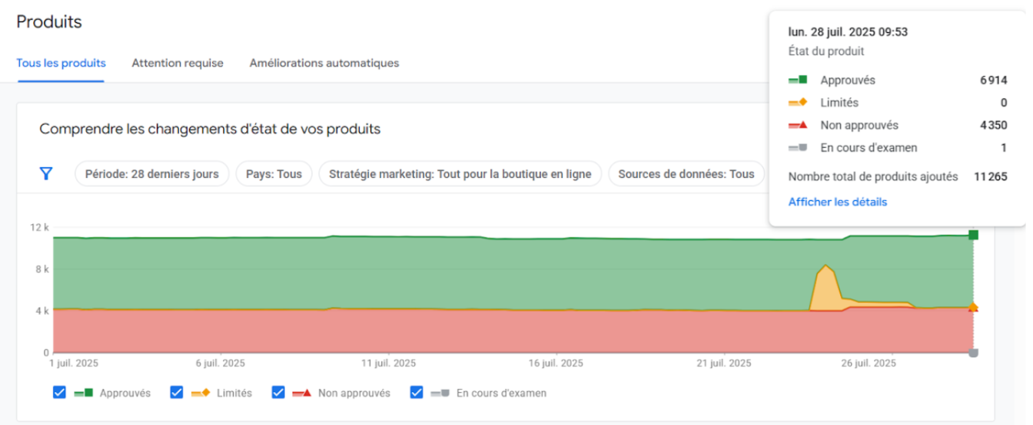Open the Améliorations automatiques tab
This screenshot has width=1033, height=425.
click(x=324, y=63)
